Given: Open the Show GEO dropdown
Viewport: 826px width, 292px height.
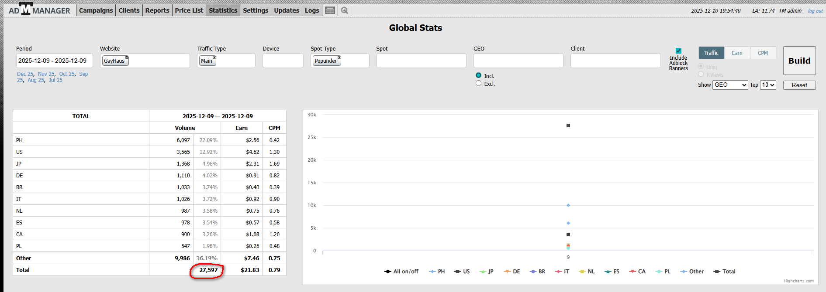Looking at the screenshot, I should click(x=730, y=85).
